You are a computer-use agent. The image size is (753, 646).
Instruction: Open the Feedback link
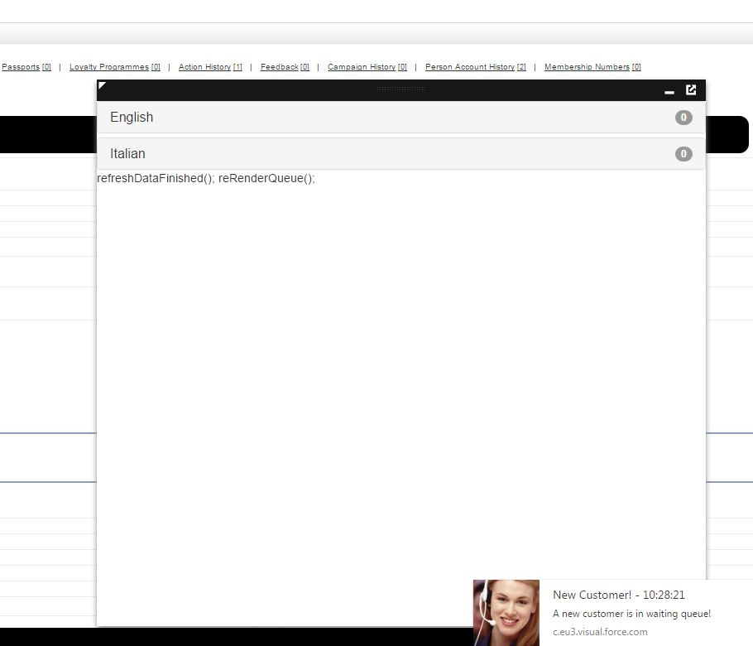tap(280, 67)
